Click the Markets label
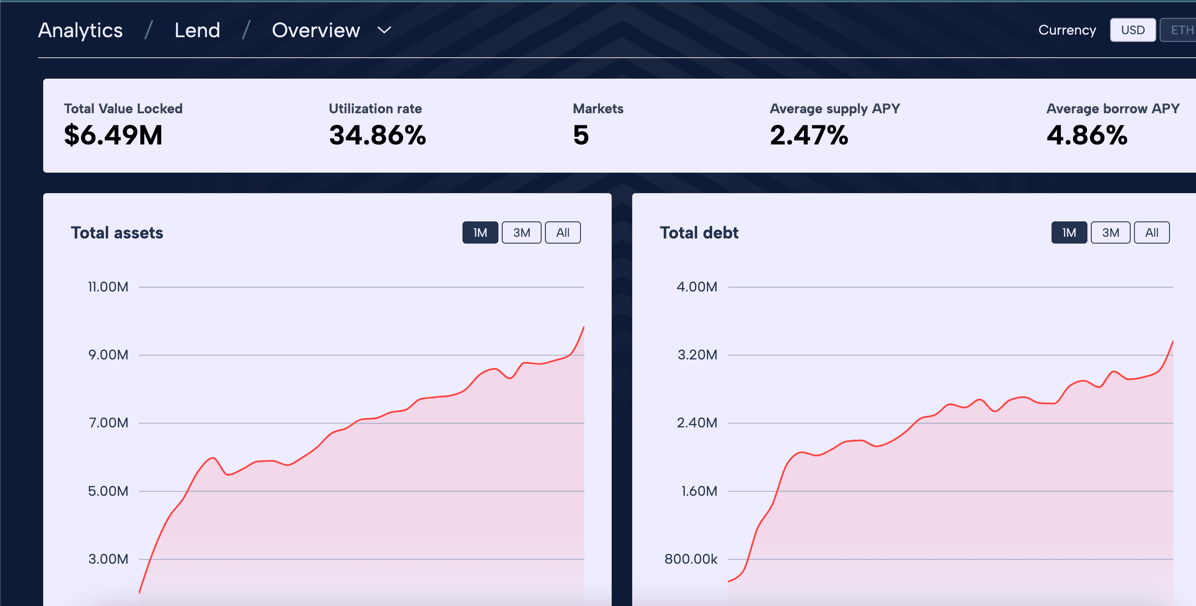The height and width of the screenshot is (606, 1196). tap(598, 109)
